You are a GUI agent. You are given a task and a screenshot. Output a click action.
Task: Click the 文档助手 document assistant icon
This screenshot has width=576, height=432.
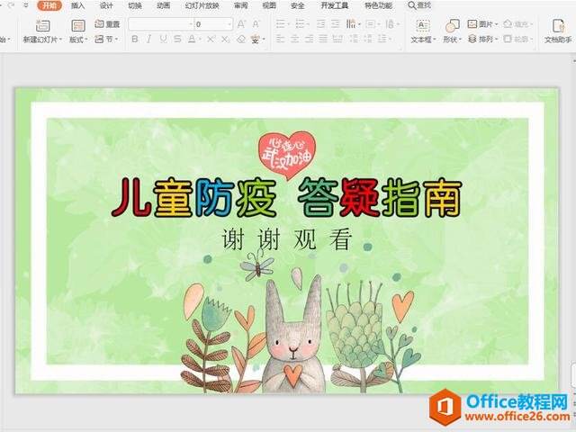coord(558,26)
